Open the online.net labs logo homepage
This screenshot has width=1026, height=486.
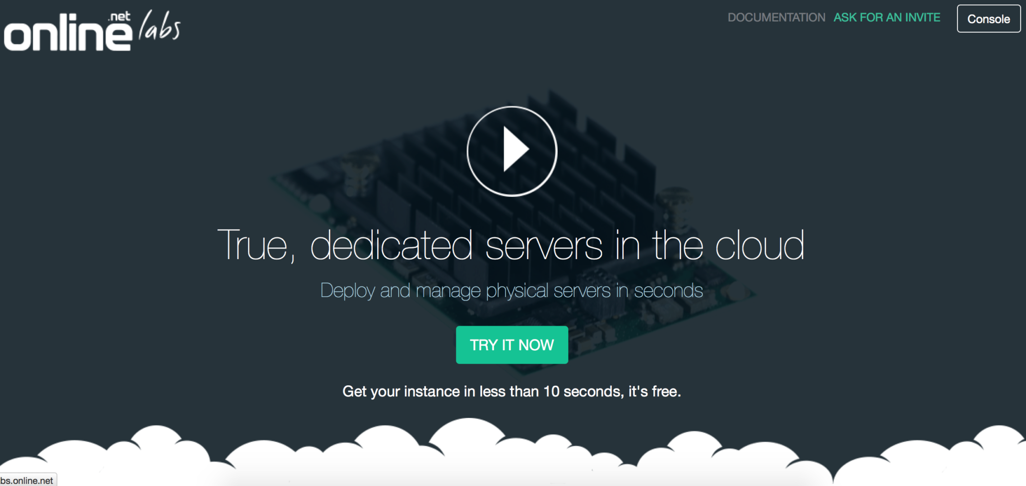[92, 31]
